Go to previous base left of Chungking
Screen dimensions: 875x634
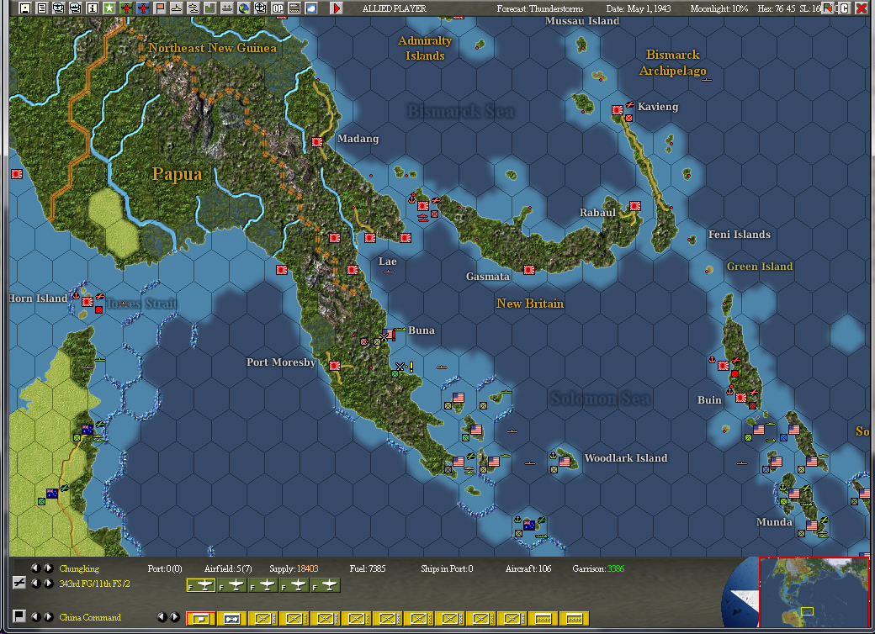coord(35,568)
